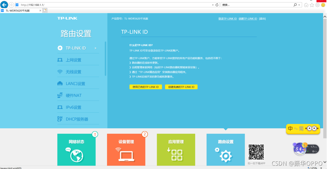Click the network speed monitor widget
Image resolution: width=327 pixels, height=169 pixels.
pyautogui.click(x=306, y=149)
